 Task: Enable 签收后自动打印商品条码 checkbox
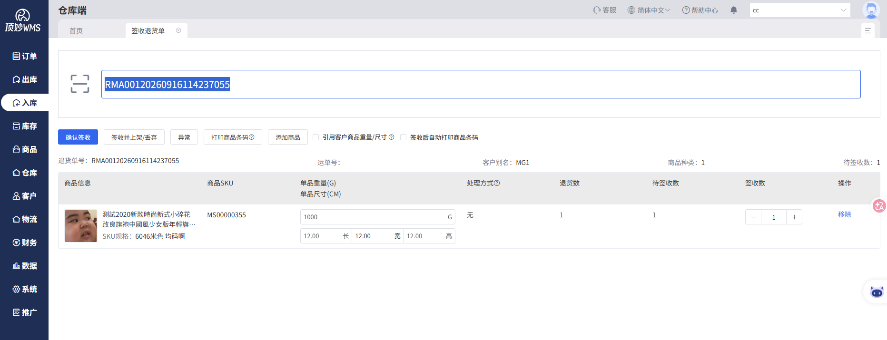(404, 137)
